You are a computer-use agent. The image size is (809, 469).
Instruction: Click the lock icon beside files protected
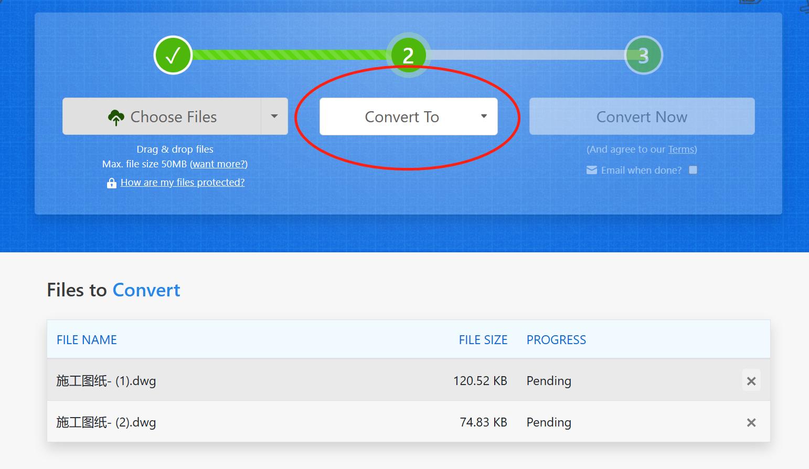(111, 183)
